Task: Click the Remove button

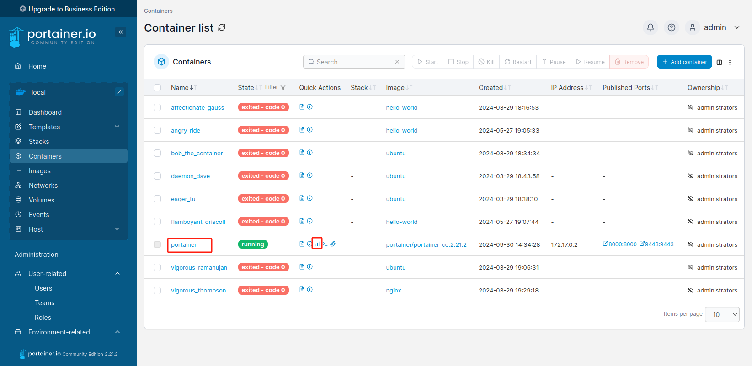Action: point(629,62)
